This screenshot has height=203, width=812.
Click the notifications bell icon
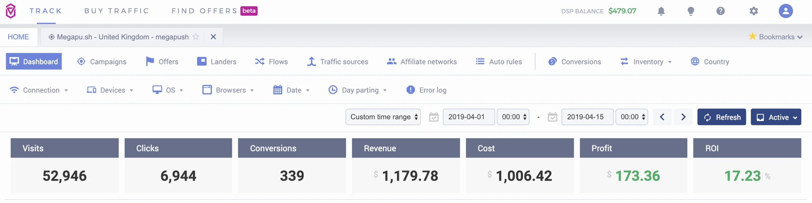[x=661, y=11]
